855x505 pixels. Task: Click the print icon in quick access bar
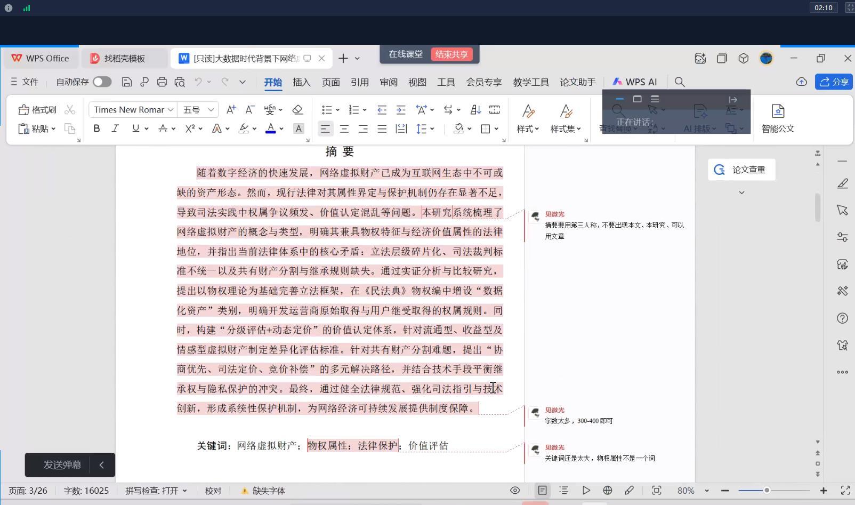[x=162, y=82]
